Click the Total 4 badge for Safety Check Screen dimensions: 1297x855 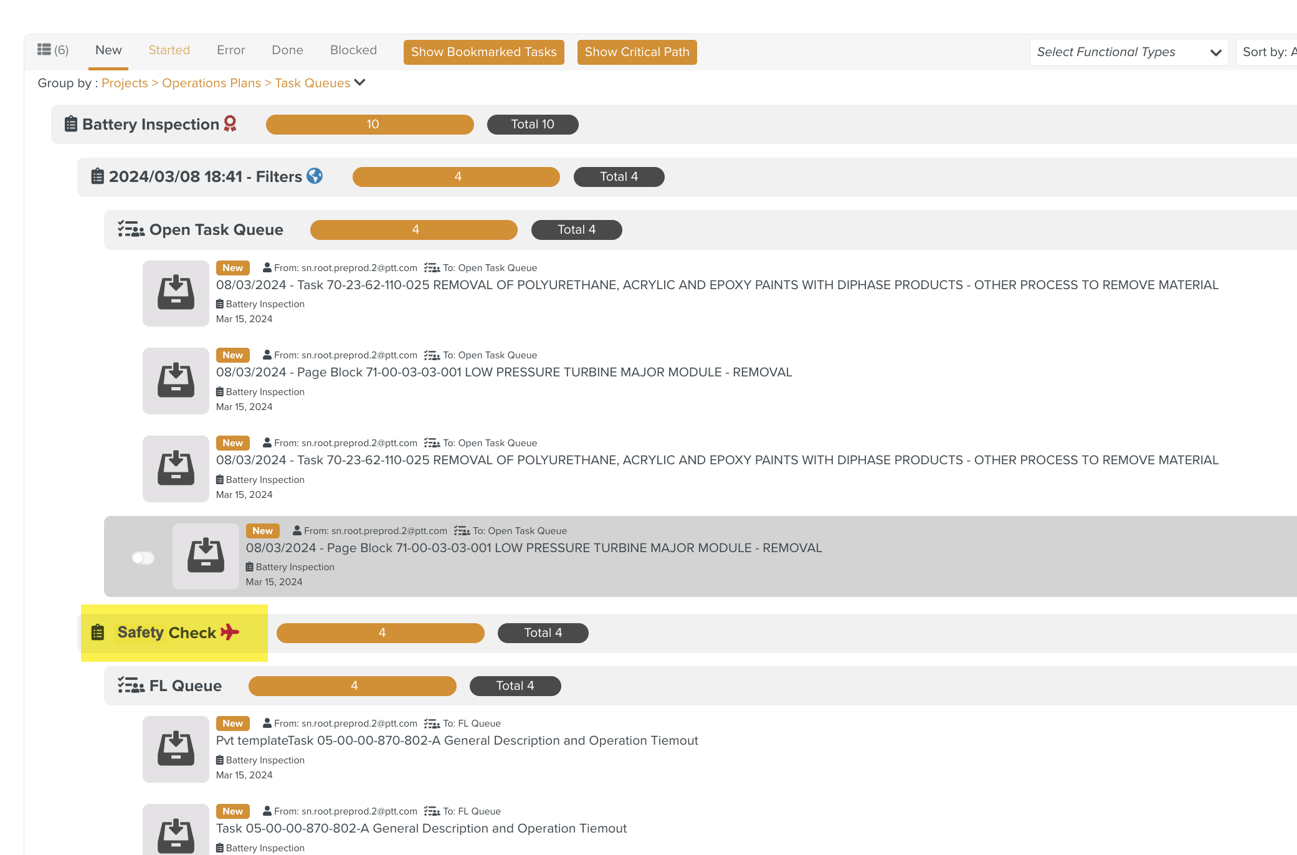tap(543, 633)
